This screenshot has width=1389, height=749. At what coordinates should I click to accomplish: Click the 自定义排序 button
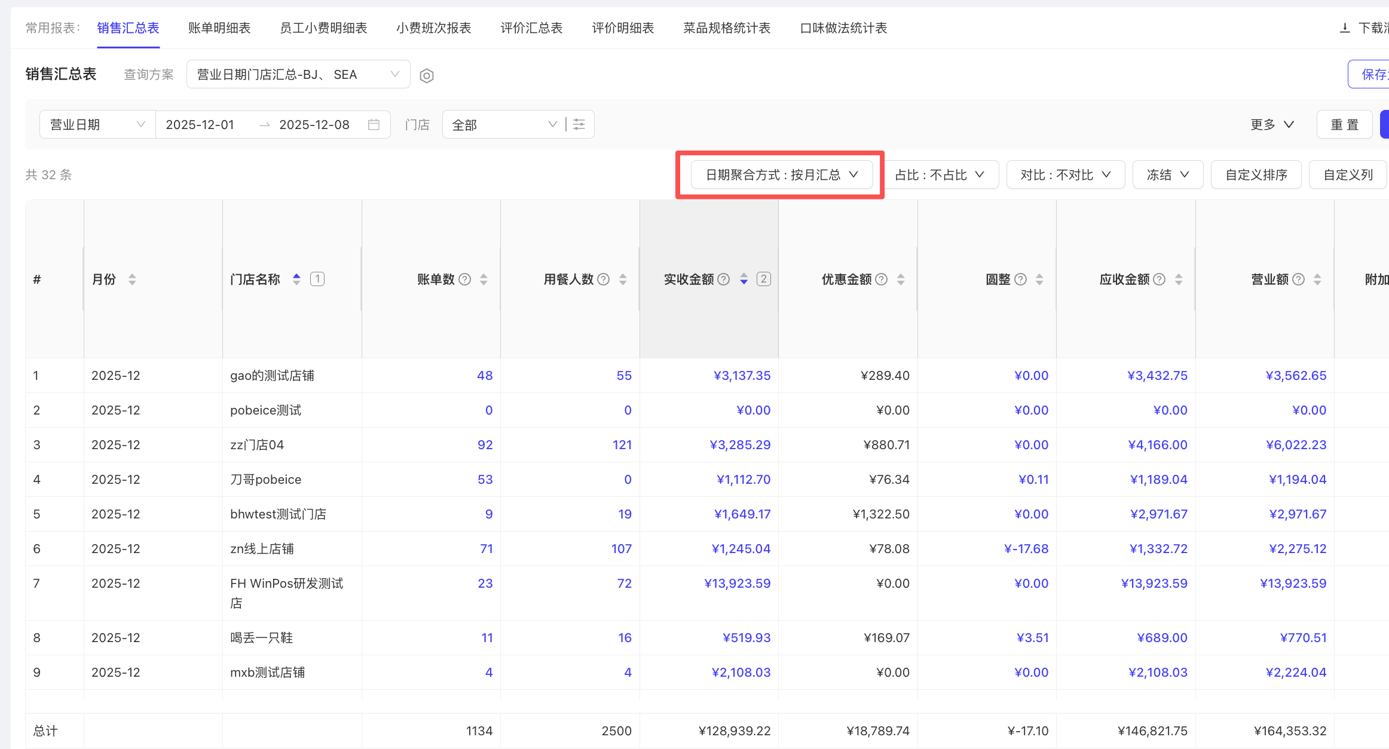[x=1256, y=175]
